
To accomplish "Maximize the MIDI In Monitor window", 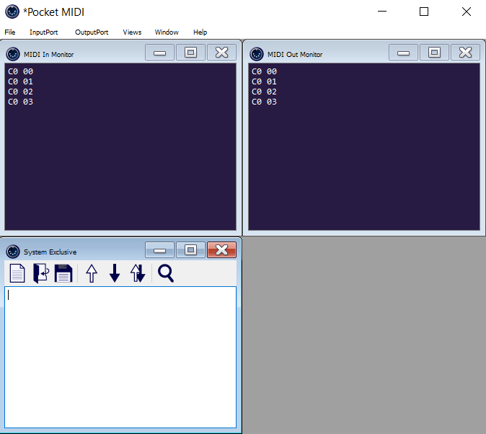I will click(x=190, y=53).
